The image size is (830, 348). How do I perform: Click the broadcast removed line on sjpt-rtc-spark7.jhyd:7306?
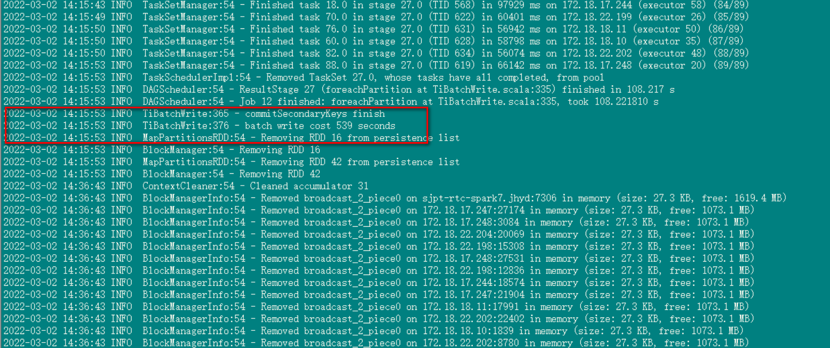click(x=395, y=198)
